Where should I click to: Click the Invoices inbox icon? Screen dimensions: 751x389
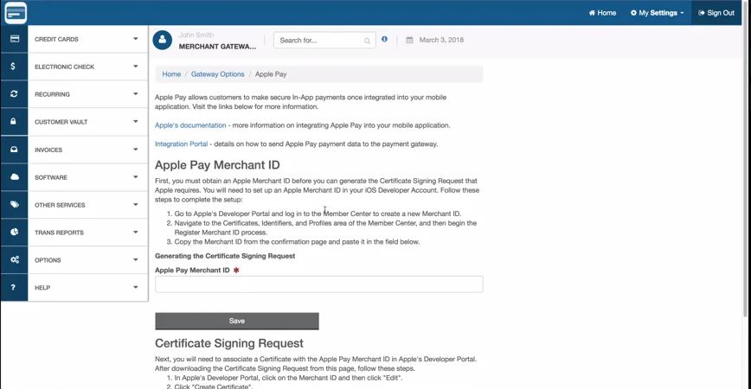click(14, 150)
